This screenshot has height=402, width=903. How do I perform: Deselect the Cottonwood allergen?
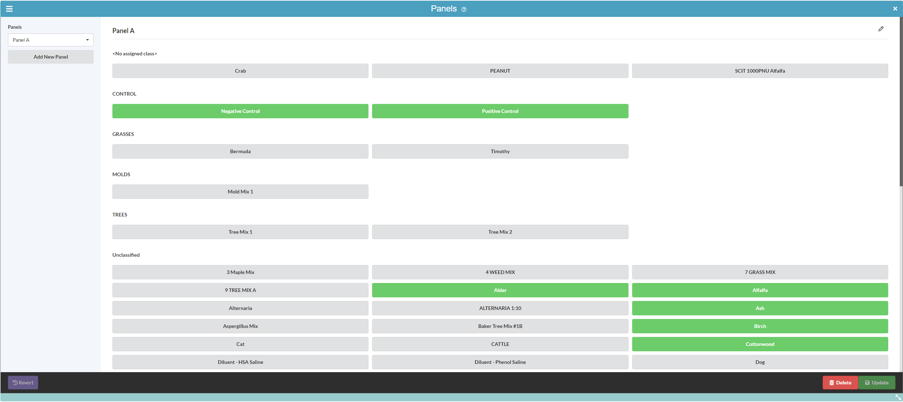[x=760, y=344]
